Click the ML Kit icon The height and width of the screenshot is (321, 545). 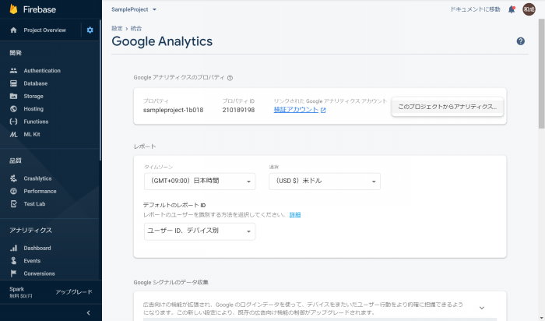point(13,134)
